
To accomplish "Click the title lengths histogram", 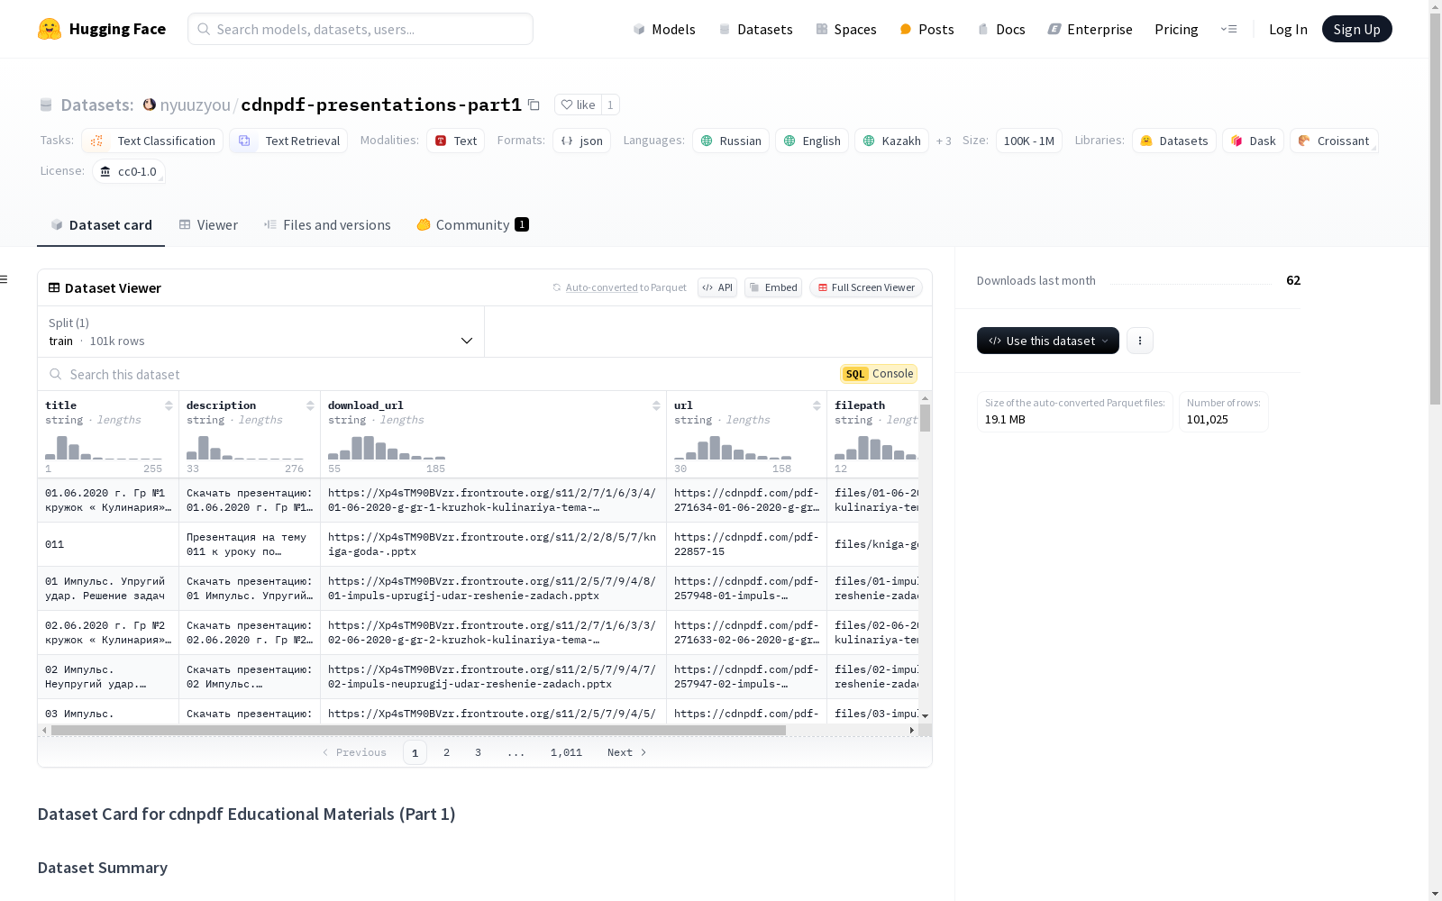I will pyautogui.click(x=104, y=448).
